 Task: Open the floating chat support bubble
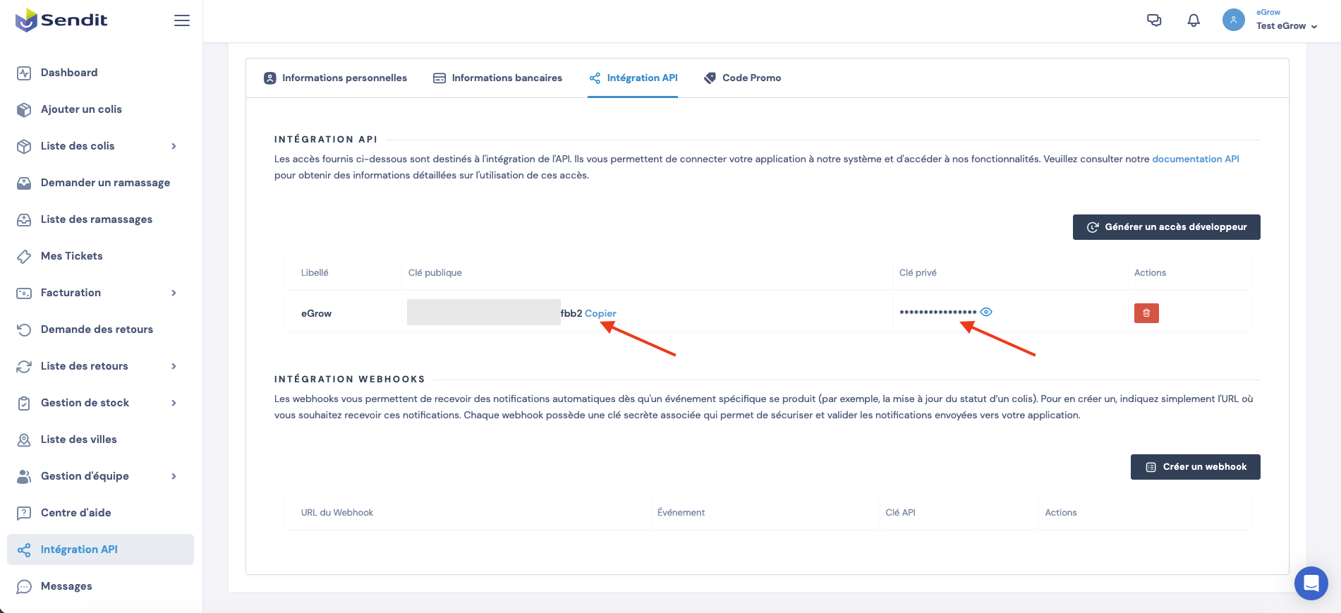[1311, 583]
